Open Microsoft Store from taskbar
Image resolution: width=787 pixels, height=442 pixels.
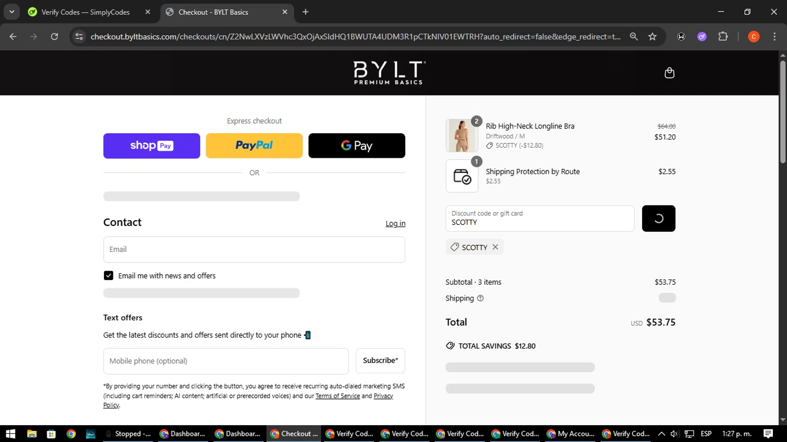point(51,434)
